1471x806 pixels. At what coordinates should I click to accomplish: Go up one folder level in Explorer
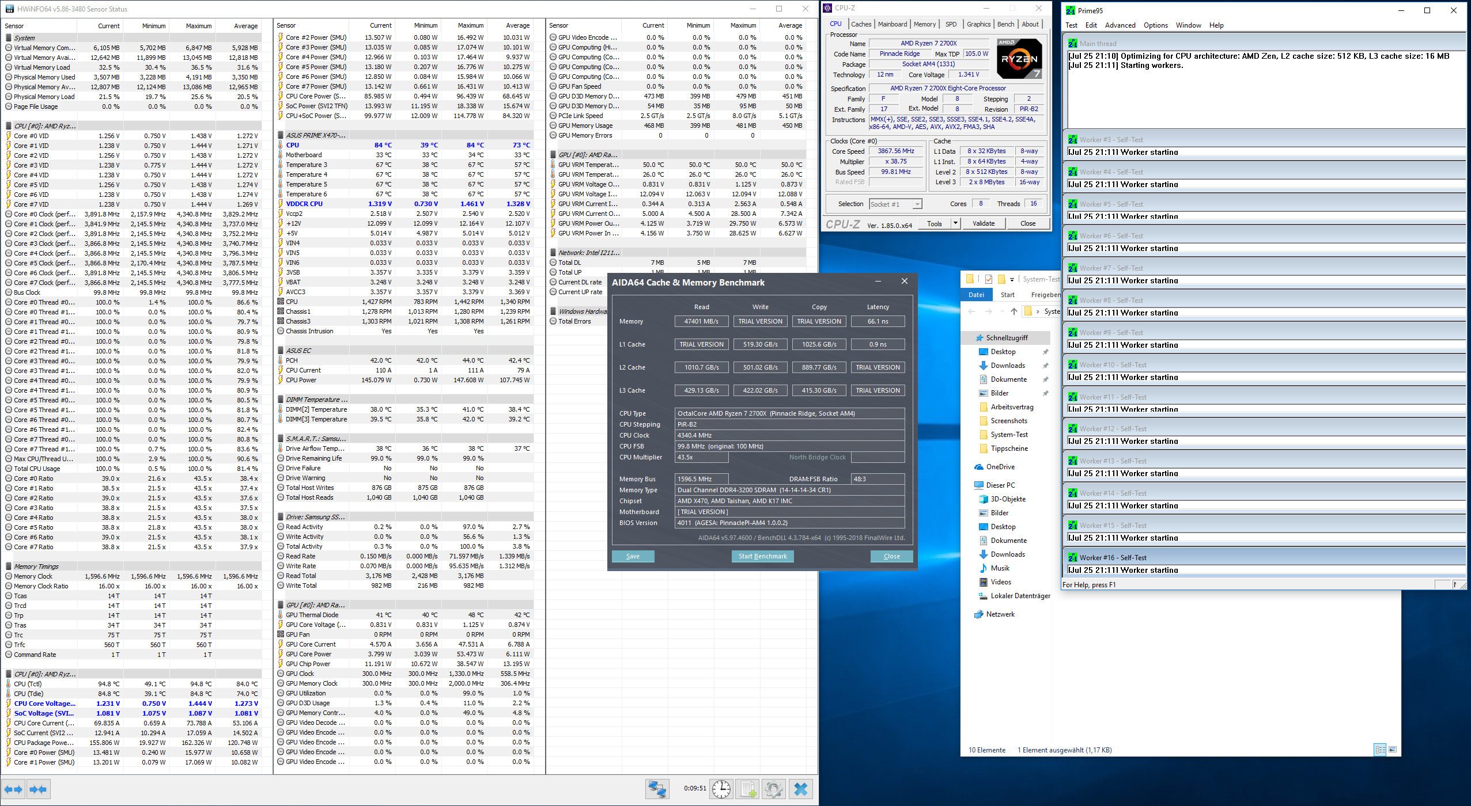[x=1014, y=311]
